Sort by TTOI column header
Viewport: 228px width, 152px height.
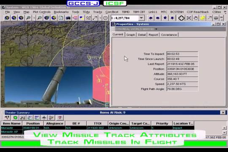[x=98, y=123]
